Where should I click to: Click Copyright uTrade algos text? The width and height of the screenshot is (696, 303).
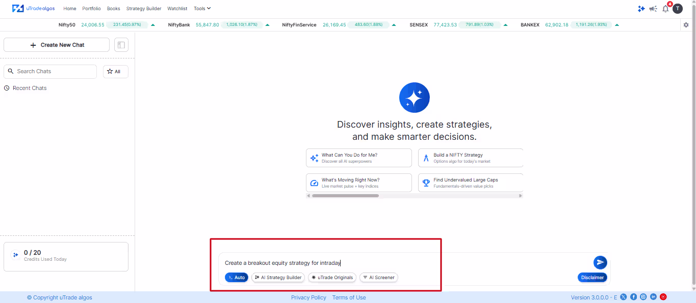tap(60, 297)
